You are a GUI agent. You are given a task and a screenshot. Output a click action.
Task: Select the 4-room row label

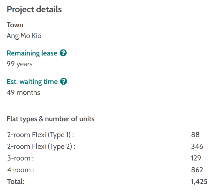pos(21,170)
